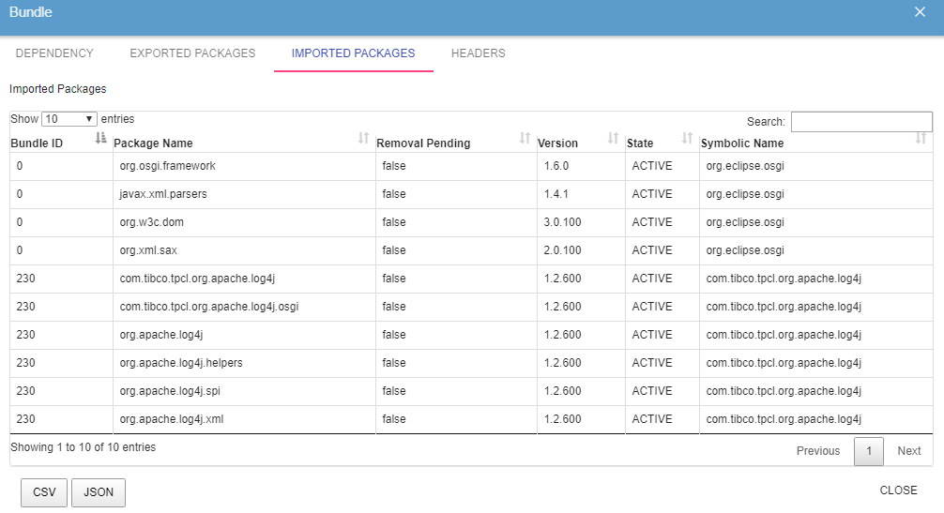944x513 pixels.
Task: Export table using CSV button
Action: coord(44,492)
